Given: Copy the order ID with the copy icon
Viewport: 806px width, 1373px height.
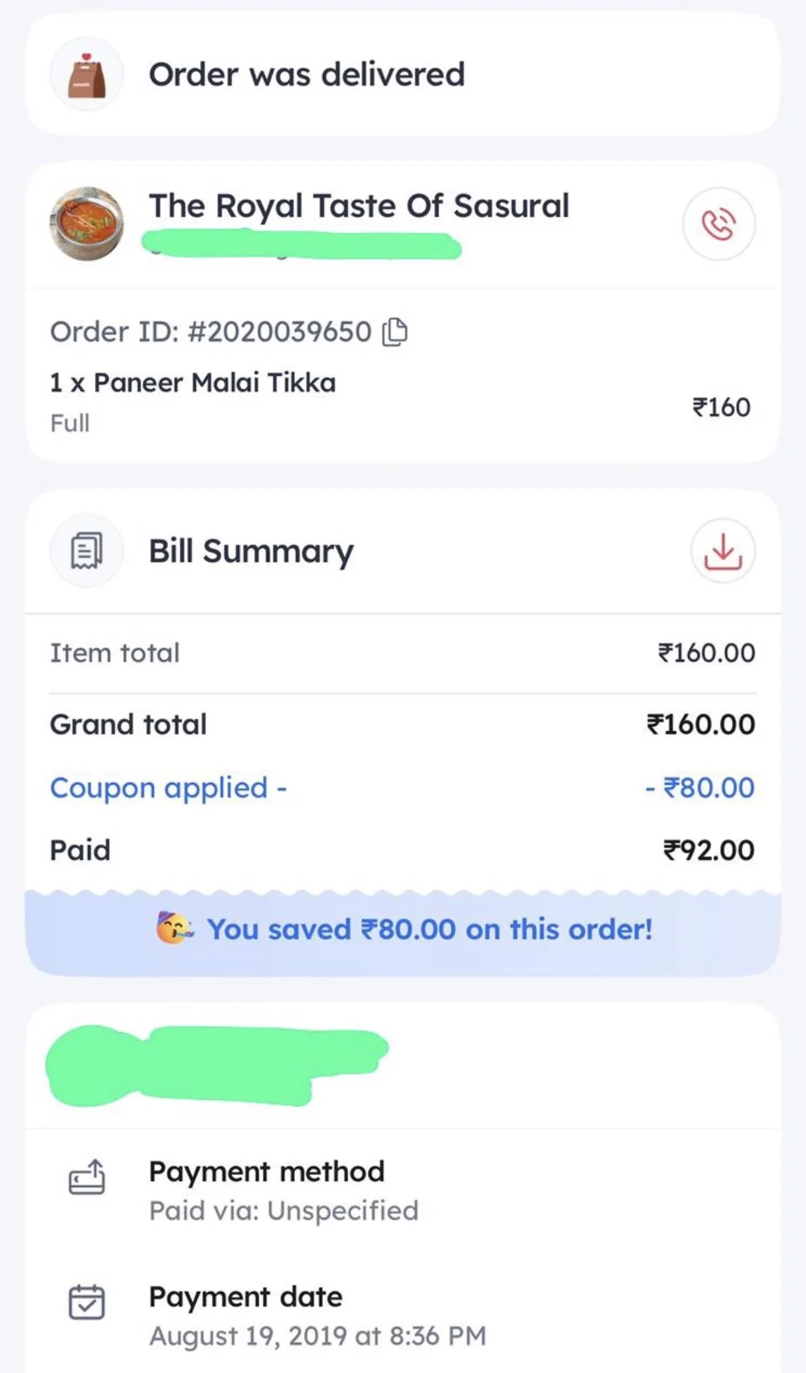Looking at the screenshot, I should click(395, 332).
